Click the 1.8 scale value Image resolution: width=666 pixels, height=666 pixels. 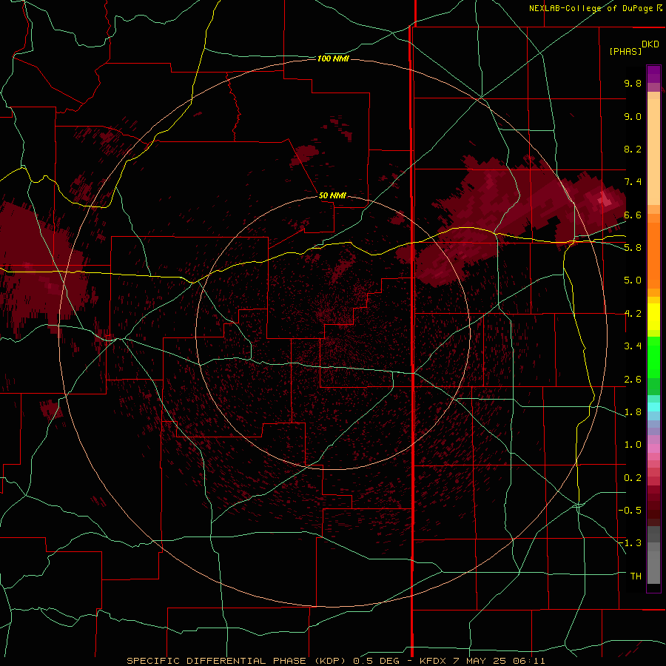(633, 412)
